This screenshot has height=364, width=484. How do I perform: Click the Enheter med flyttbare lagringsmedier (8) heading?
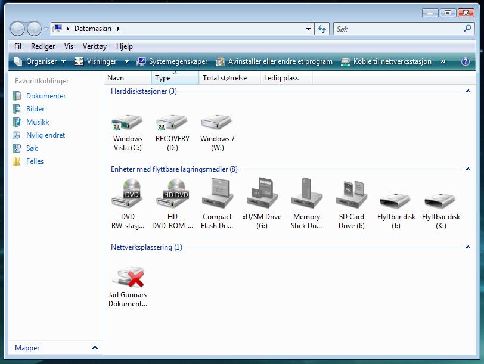174,169
